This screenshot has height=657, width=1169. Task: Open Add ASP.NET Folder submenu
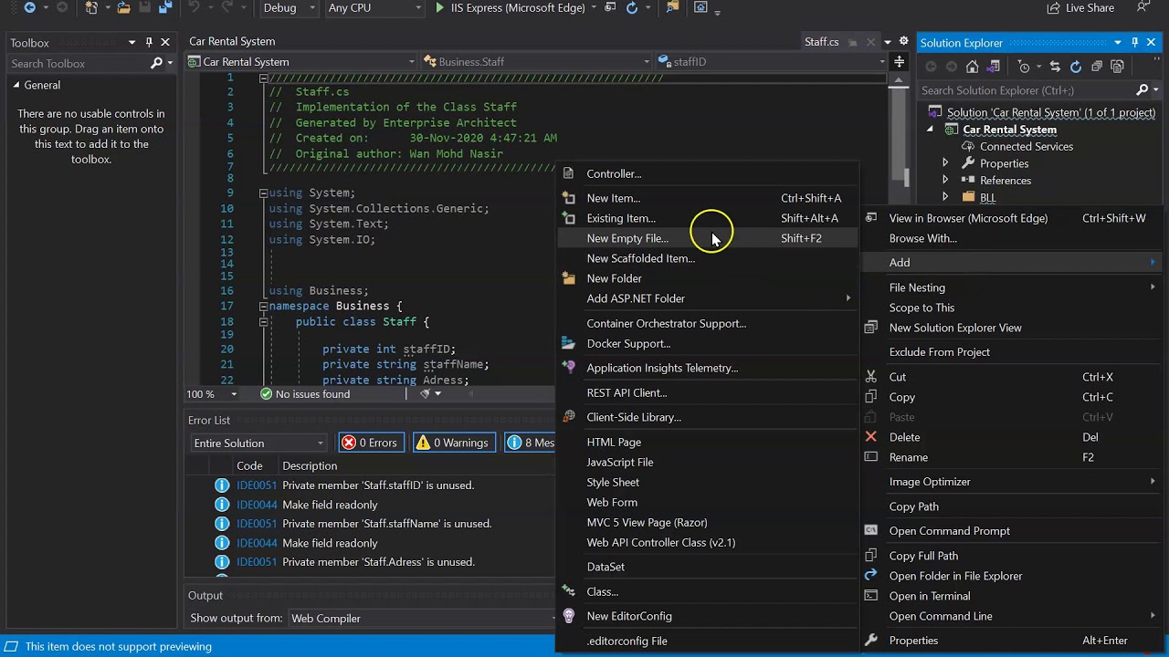(x=708, y=298)
